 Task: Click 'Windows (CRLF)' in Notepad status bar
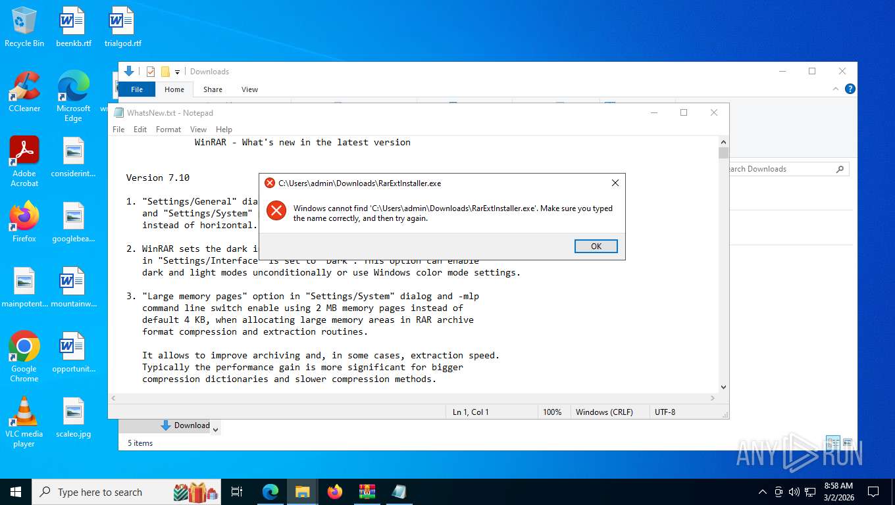pyautogui.click(x=604, y=412)
